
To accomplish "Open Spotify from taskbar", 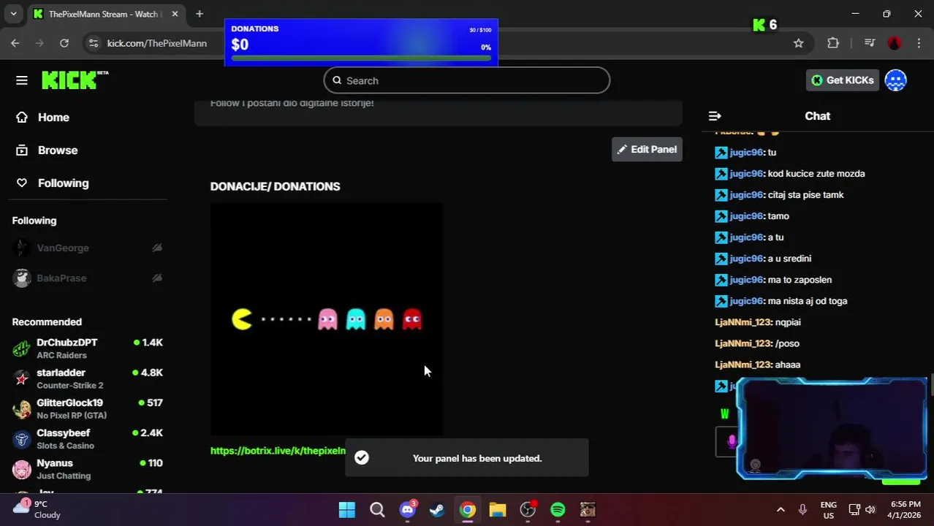I will (558, 510).
